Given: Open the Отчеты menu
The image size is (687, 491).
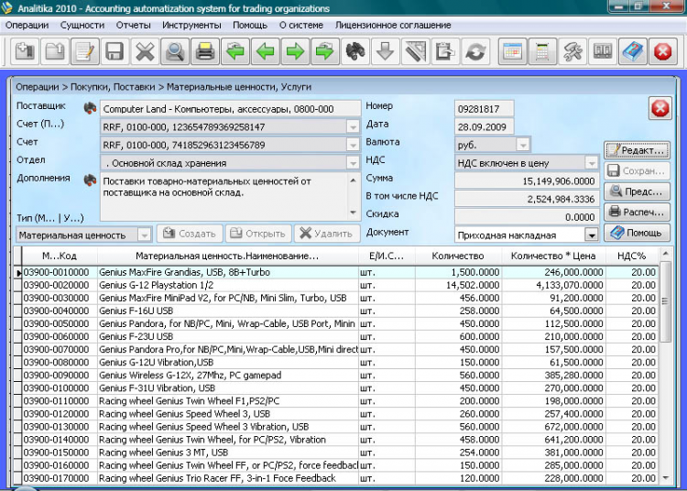Looking at the screenshot, I should 134,25.
